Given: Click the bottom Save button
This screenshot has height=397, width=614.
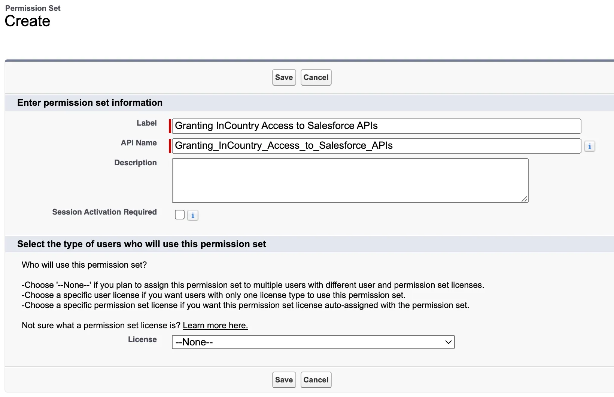Looking at the screenshot, I should click(x=284, y=380).
